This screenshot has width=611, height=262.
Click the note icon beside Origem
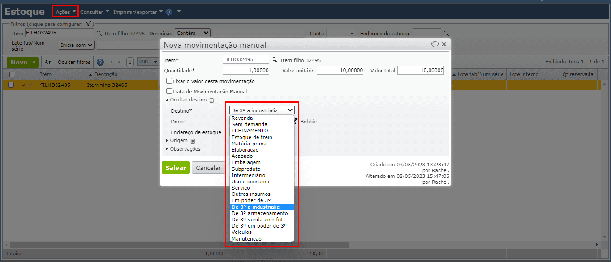point(193,141)
